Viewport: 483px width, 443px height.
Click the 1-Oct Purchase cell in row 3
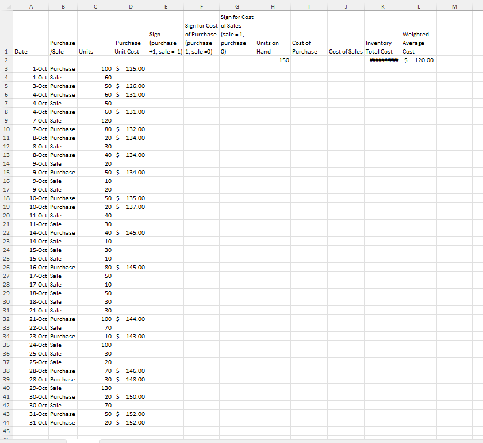(62, 68)
